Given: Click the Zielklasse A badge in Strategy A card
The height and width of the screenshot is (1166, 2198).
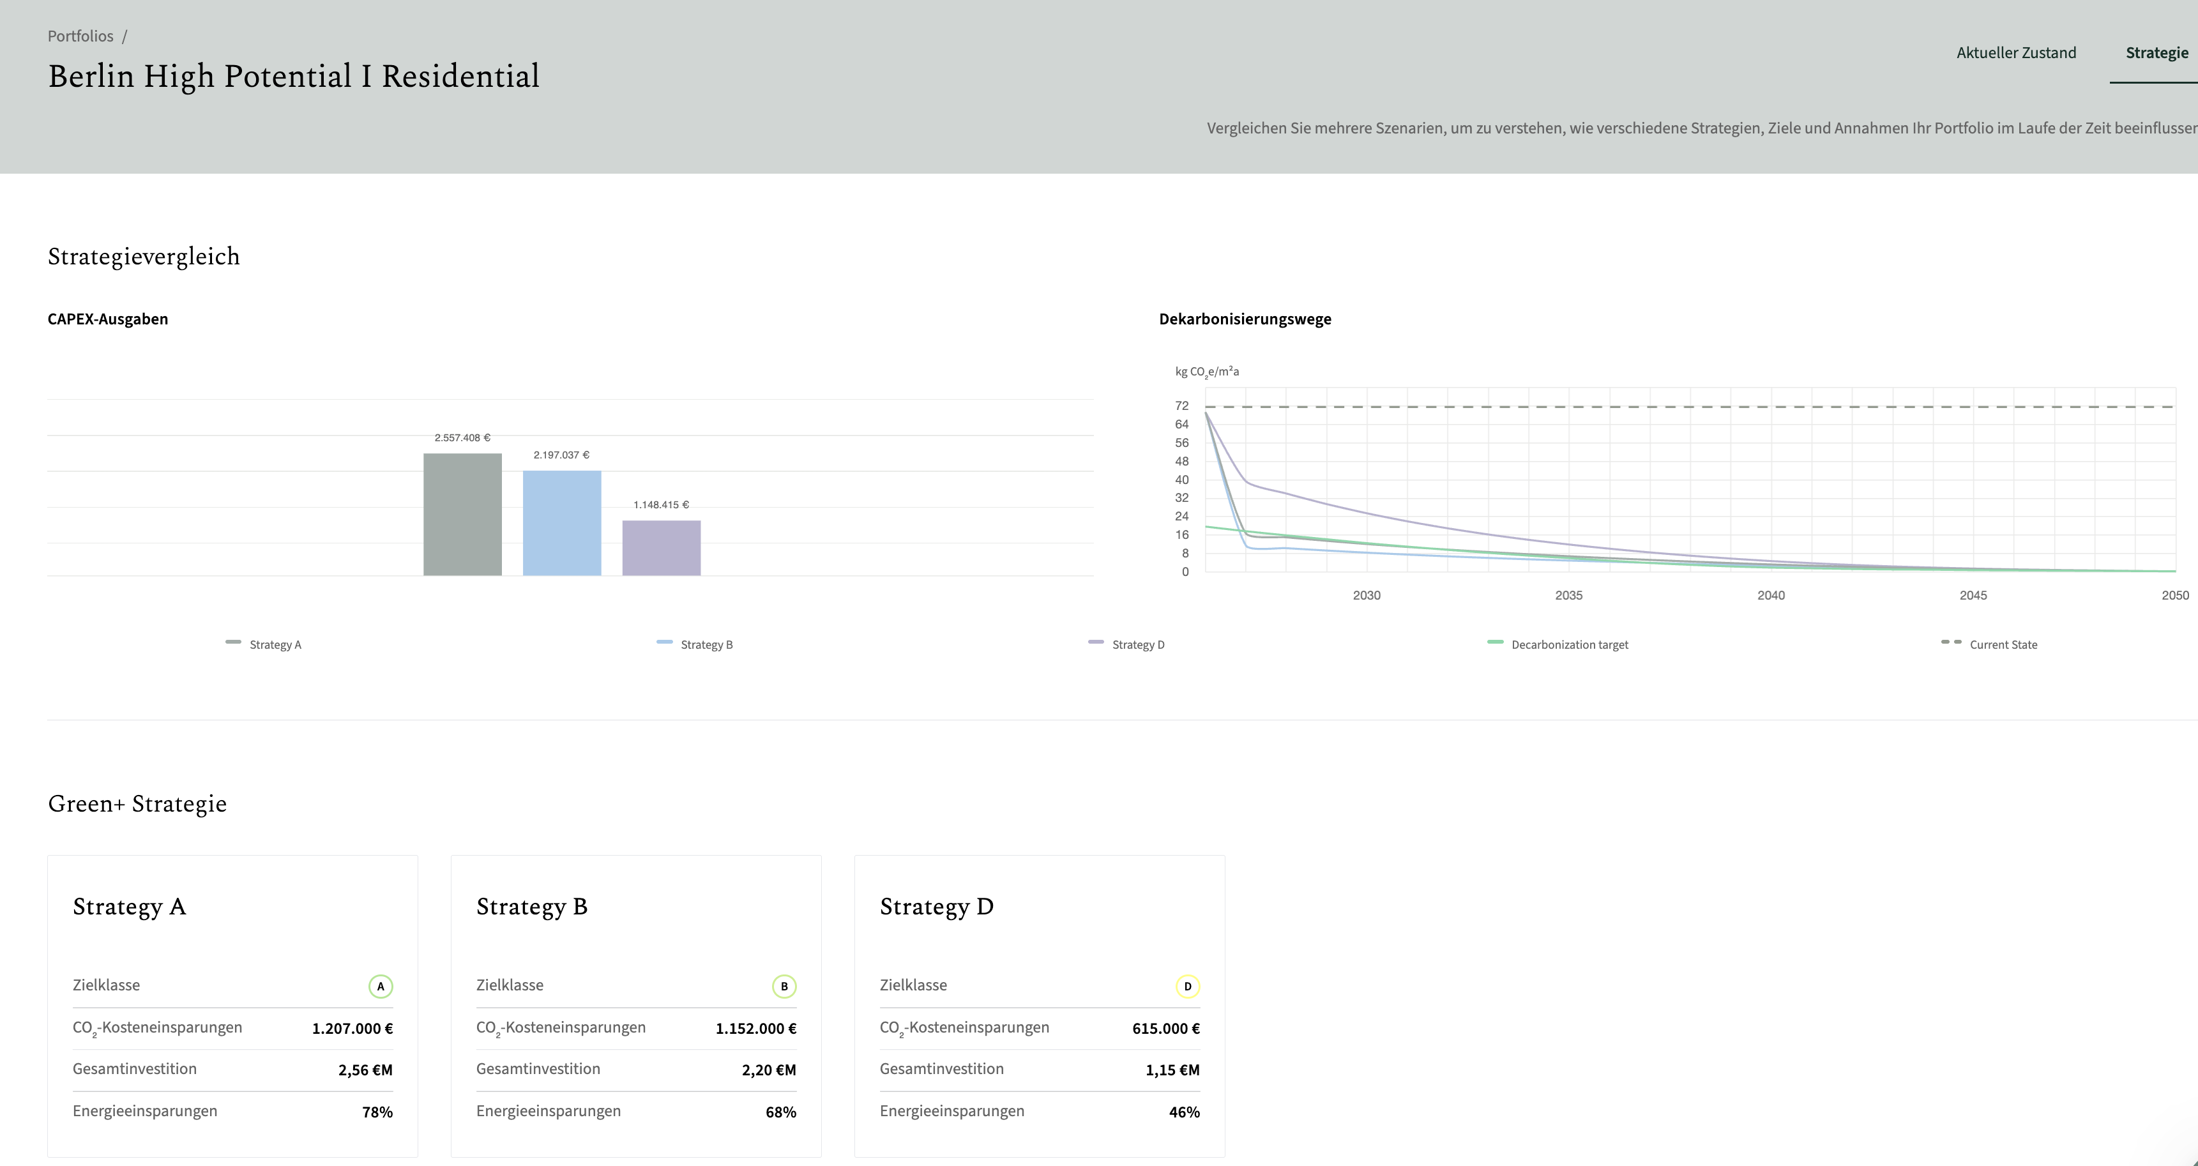Looking at the screenshot, I should click(x=381, y=986).
